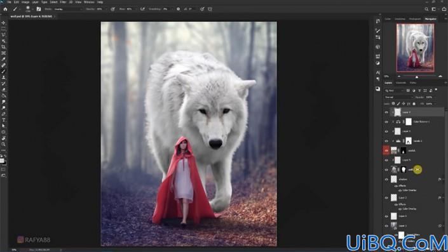Open the brush preset picker arrow
This screenshot has width=448, height=252.
point(32,9)
